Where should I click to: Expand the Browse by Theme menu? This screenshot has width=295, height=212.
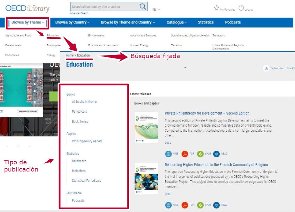[28, 22]
